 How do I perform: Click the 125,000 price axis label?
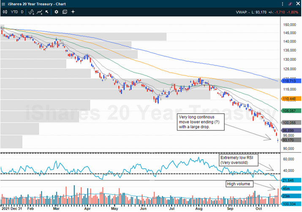pos(289,69)
